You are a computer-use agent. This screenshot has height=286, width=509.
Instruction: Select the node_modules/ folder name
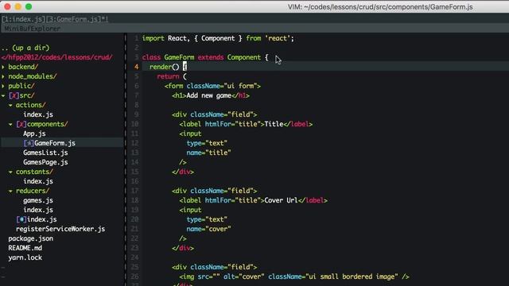point(33,76)
